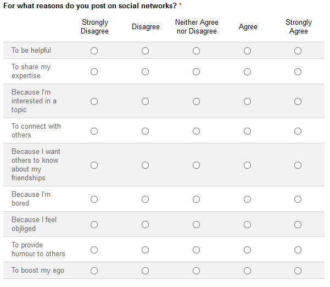
Task: Pick Disagree for 'To connect with others'
Action: coord(145,131)
